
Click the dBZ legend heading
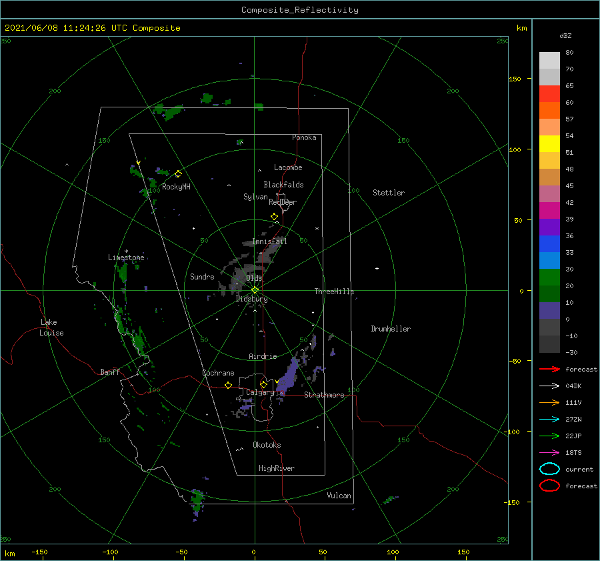click(x=565, y=35)
